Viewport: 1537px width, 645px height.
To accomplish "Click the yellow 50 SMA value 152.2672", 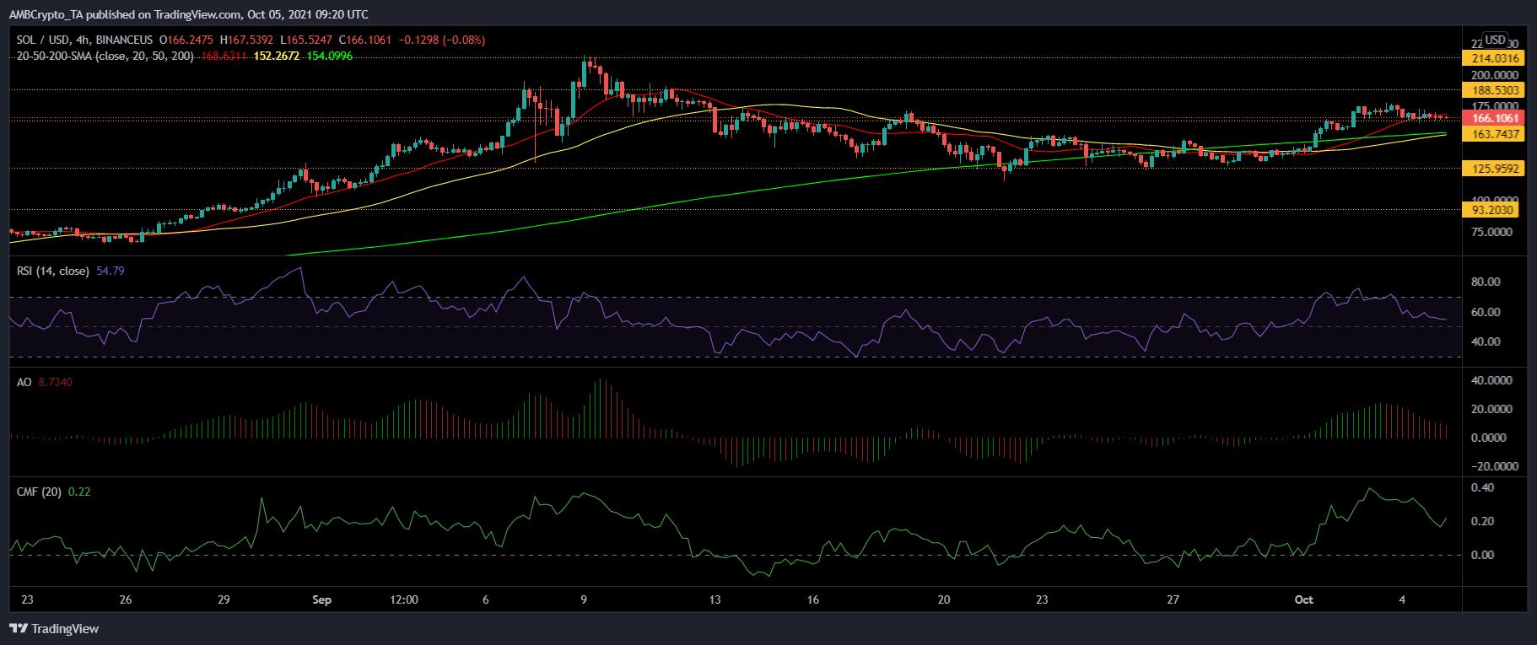I will pyautogui.click(x=277, y=56).
